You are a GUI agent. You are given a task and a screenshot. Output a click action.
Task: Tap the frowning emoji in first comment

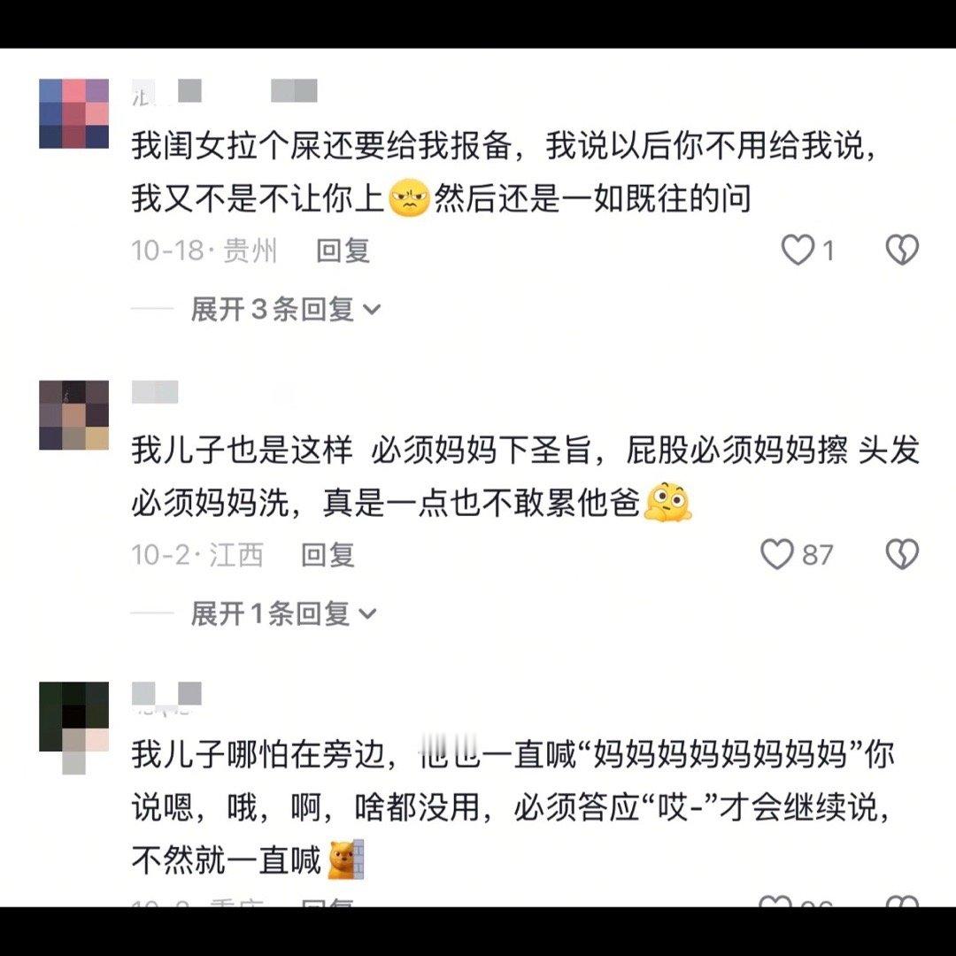click(409, 198)
